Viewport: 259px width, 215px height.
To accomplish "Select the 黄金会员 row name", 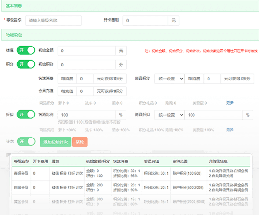I will [21, 202].
